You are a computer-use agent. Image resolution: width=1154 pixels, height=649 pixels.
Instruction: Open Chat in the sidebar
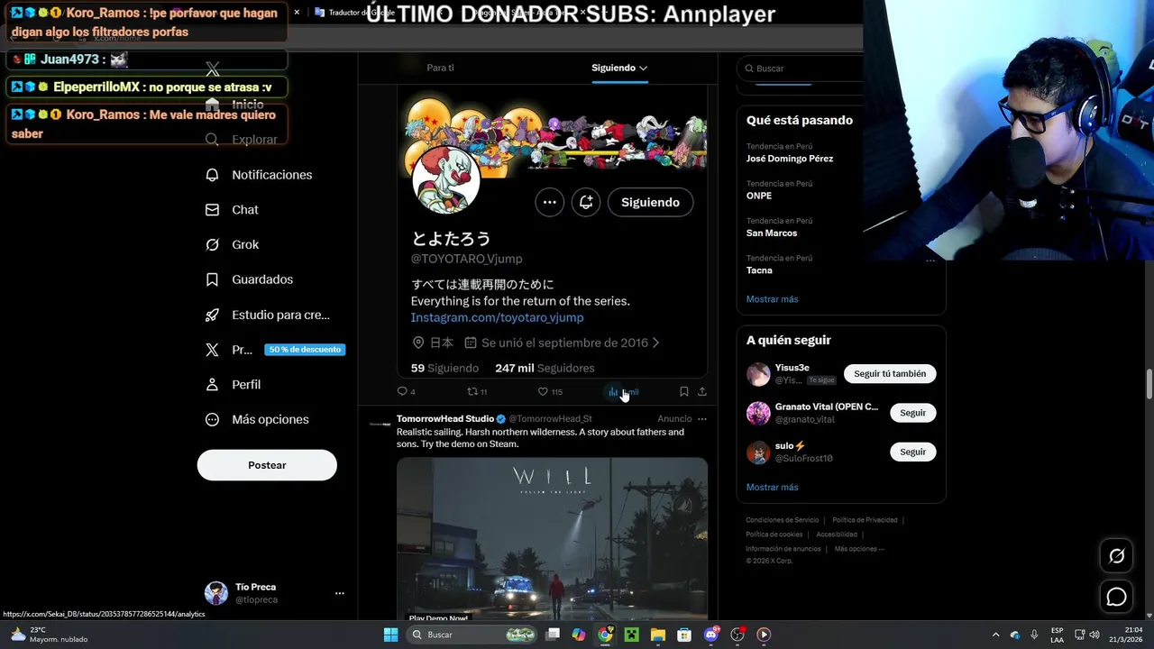tap(232, 209)
